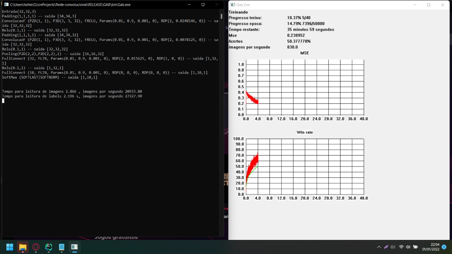This screenshot has width=452, height=254.
Task: Click the 'MSE' chart title
Action: click(305, 53)
